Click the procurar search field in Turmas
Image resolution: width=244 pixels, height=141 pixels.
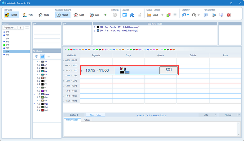pyautogui.click(x=10, y=28)
